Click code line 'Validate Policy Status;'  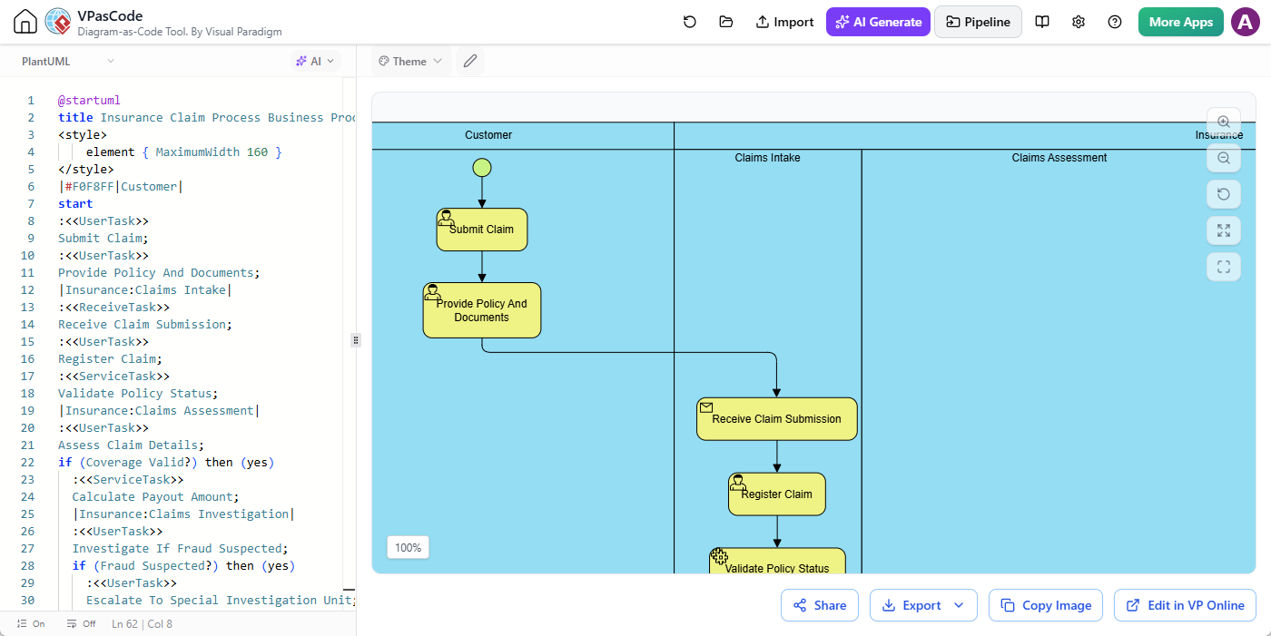(x=139, y=394)
